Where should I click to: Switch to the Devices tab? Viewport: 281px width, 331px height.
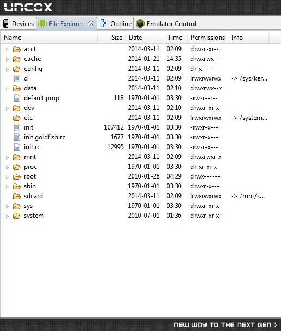point(18,23)
